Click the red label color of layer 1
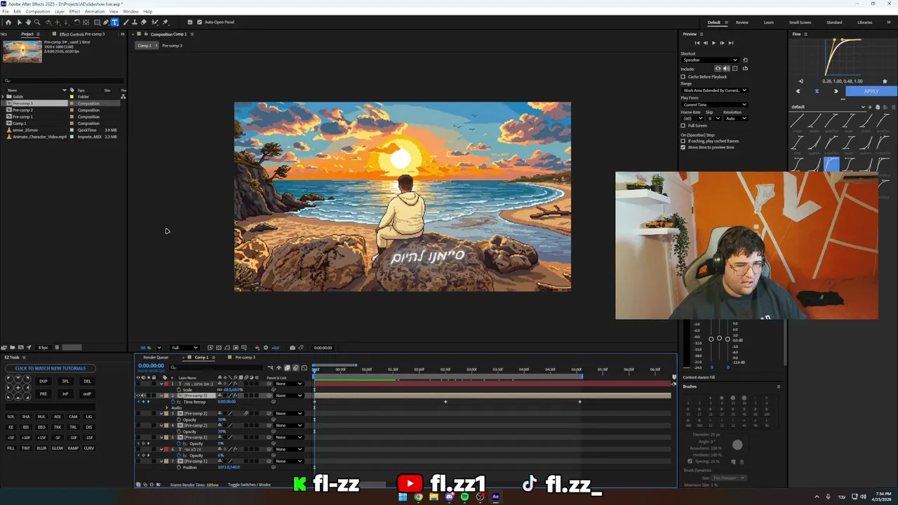 click(166, 384)
